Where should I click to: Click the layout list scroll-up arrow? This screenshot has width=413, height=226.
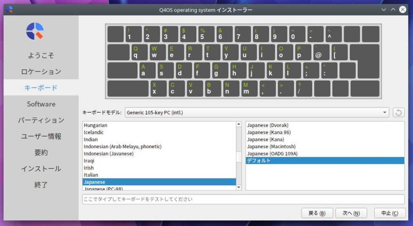239,124
